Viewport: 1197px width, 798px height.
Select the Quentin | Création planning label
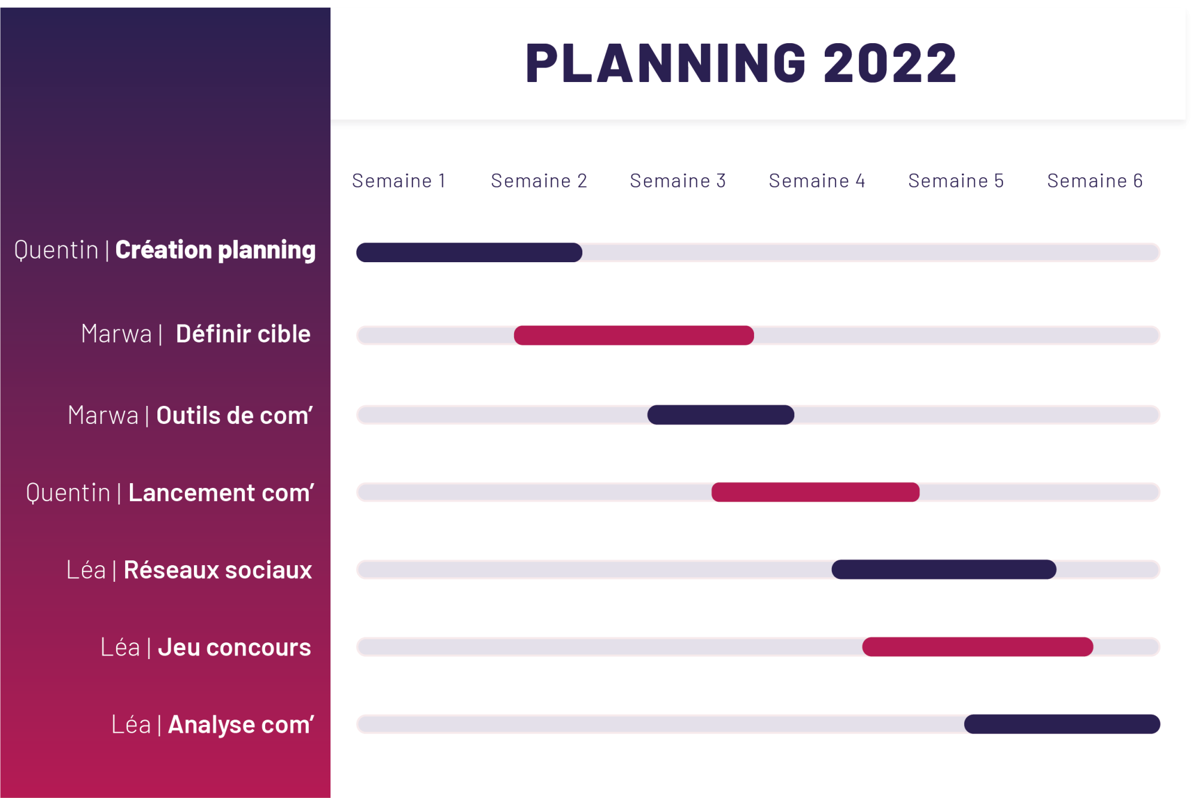tap(165, 250)
